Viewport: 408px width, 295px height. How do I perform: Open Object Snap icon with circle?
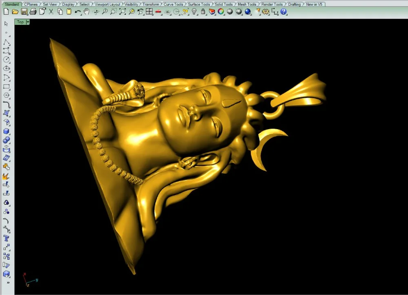[176, 12]
